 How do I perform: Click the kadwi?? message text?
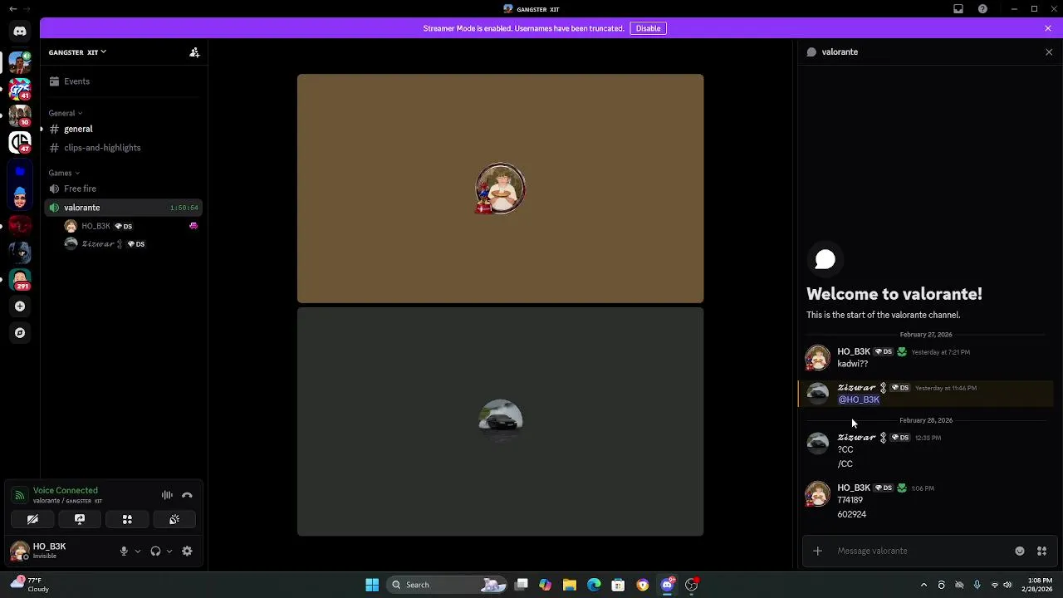tap(853, 364)
